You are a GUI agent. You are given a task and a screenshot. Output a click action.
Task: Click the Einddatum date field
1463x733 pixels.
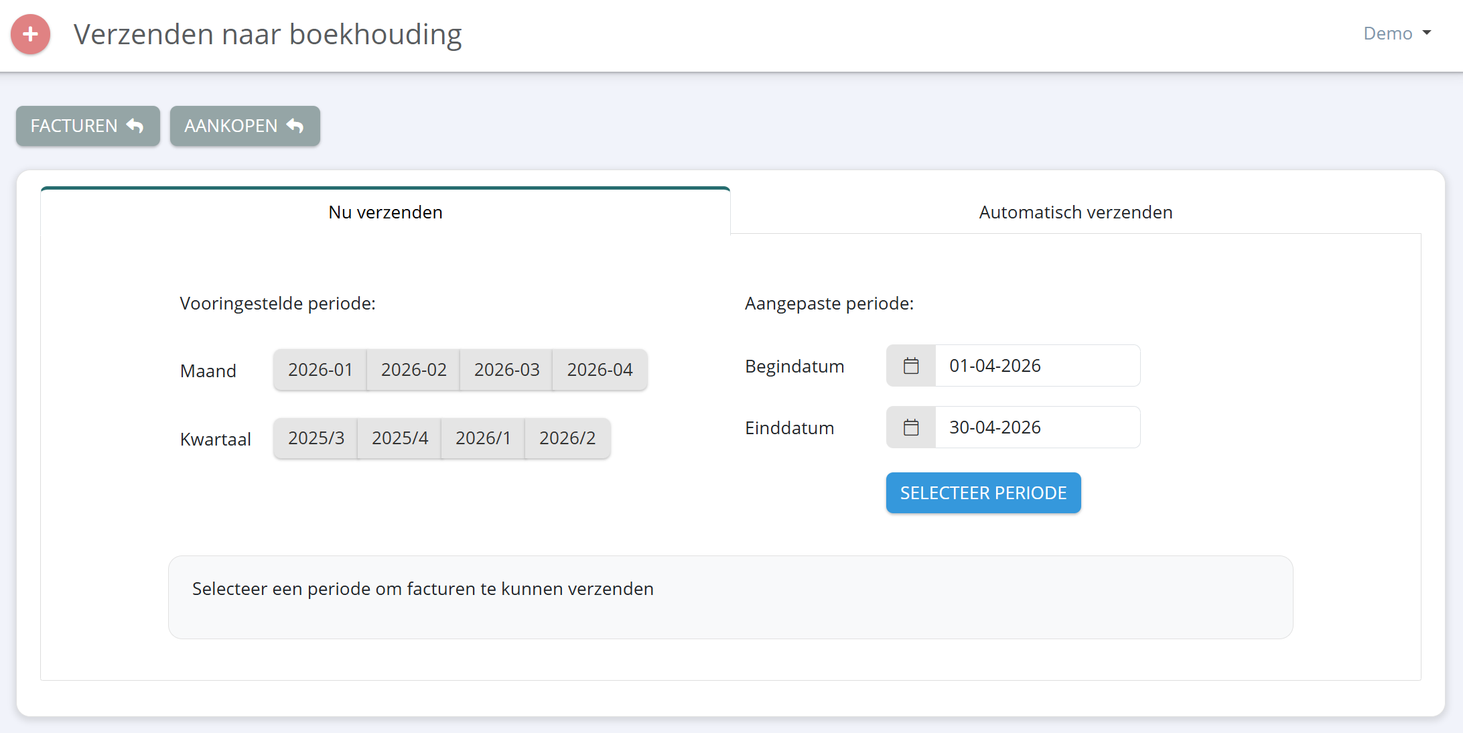click(1037, 427)
